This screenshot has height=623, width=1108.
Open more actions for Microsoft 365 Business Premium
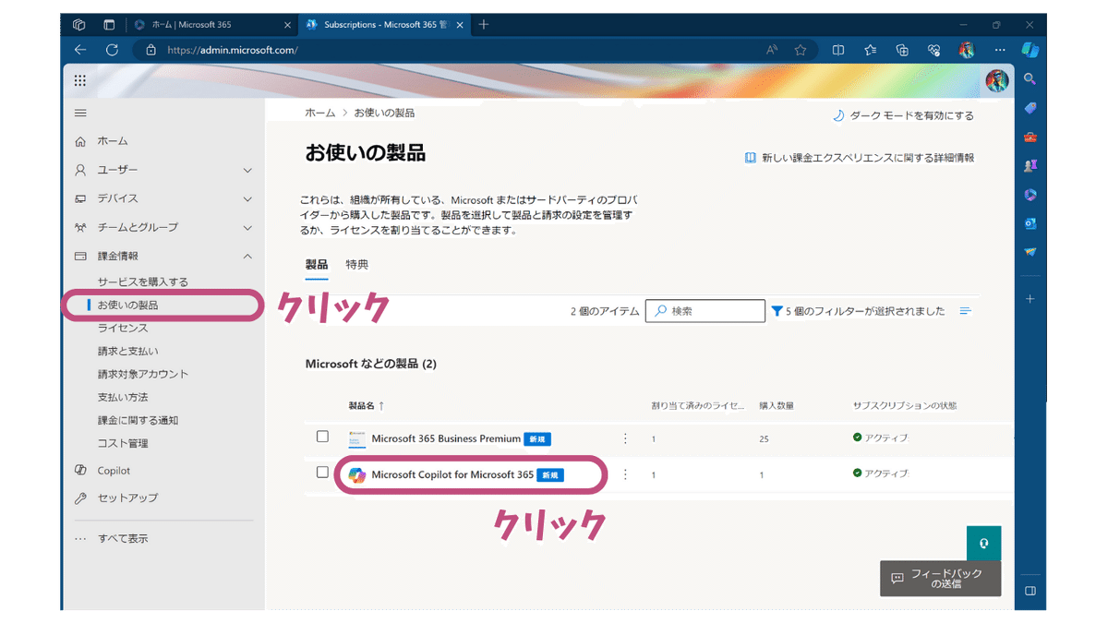625,438
